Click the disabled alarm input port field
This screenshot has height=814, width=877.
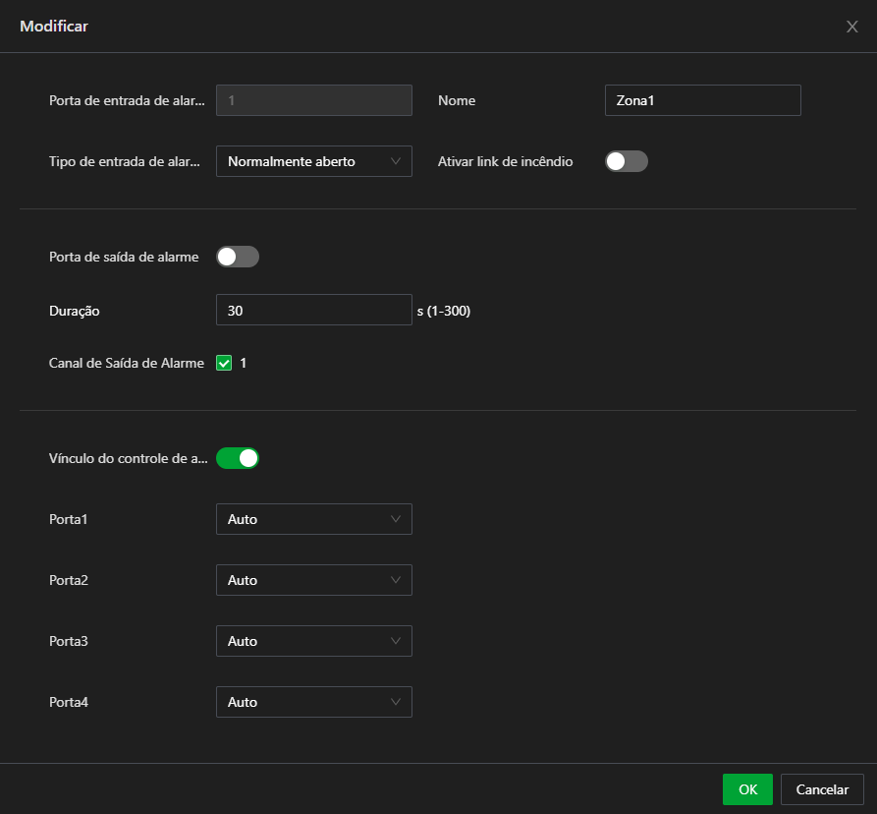click(313, 100)
